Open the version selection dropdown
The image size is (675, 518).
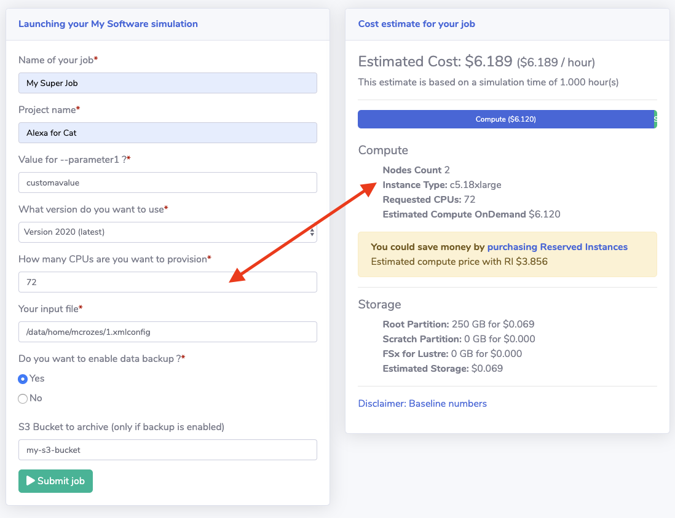coord(167,232)
